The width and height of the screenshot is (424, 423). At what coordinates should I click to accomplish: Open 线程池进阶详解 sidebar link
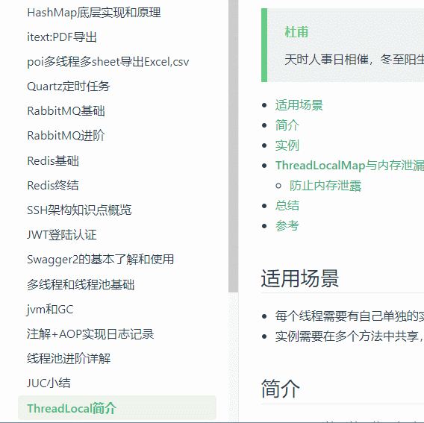[x=69, y=358]
